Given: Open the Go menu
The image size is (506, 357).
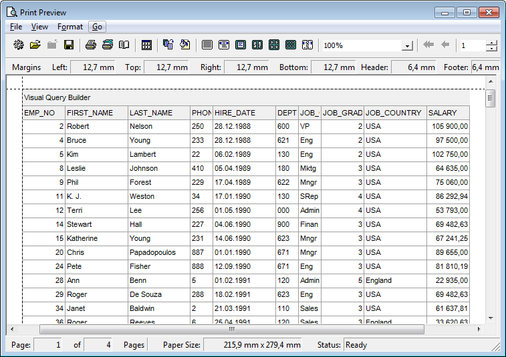Looking at the screenshot, I should (98, 27).
